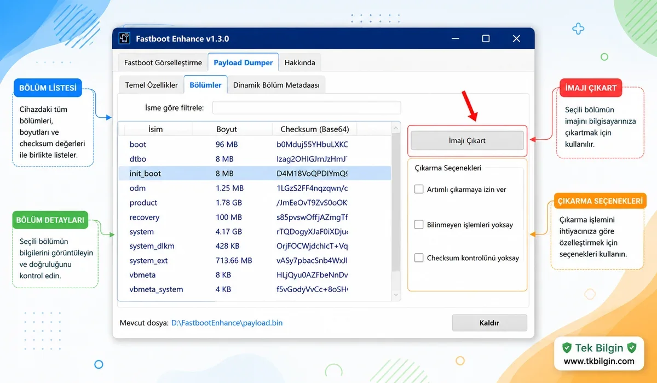Screen dimensions: 657x383
Task: Select the product partition row
Action: (255, 203)
